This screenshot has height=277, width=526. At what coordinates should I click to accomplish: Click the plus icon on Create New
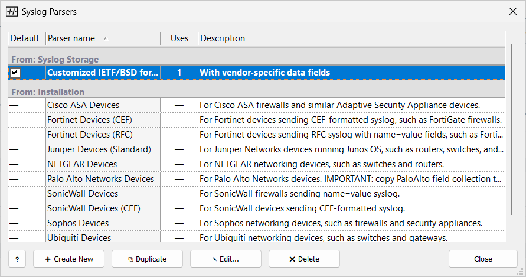click(48, 259)
